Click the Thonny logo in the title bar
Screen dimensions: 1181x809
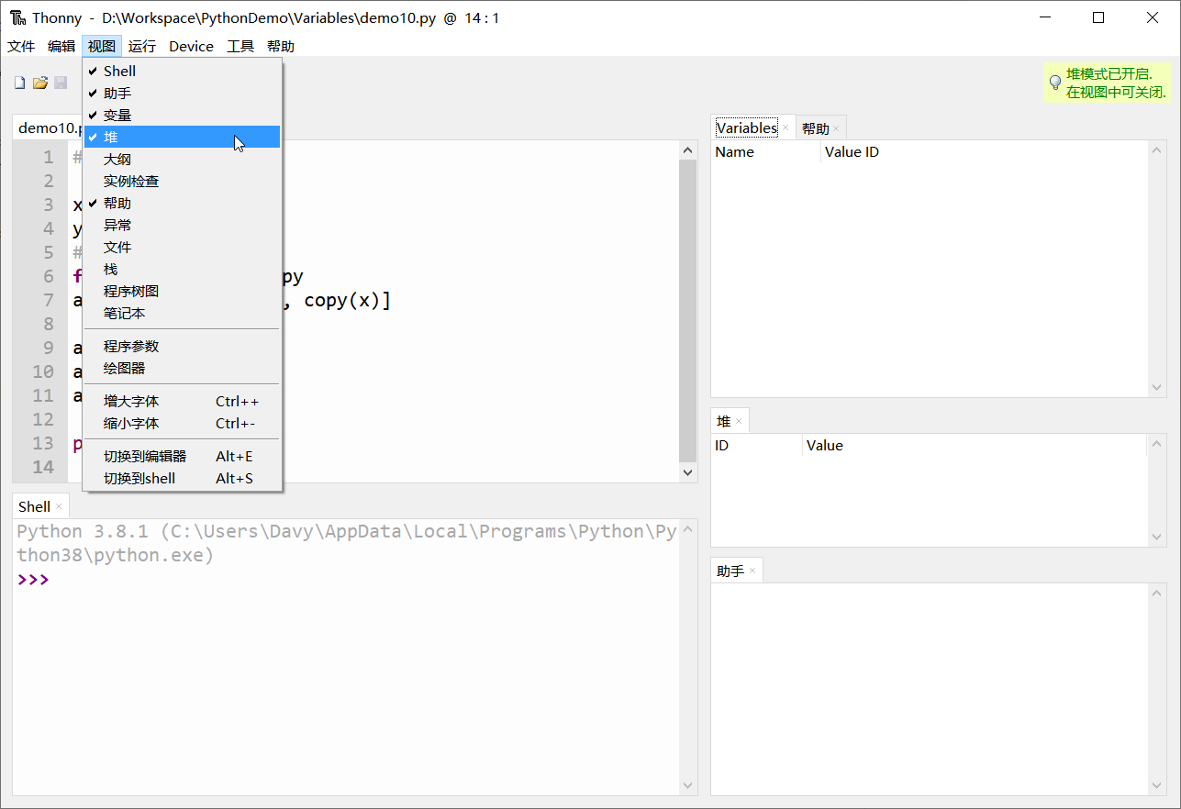pyautogui.click(x=15, y=17)
